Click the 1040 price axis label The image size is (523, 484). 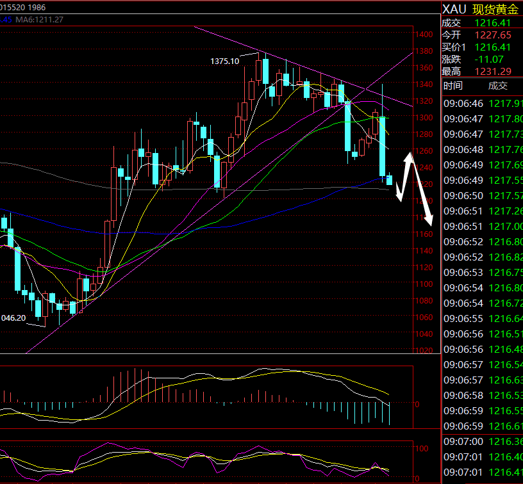click(x=424, y=334)
